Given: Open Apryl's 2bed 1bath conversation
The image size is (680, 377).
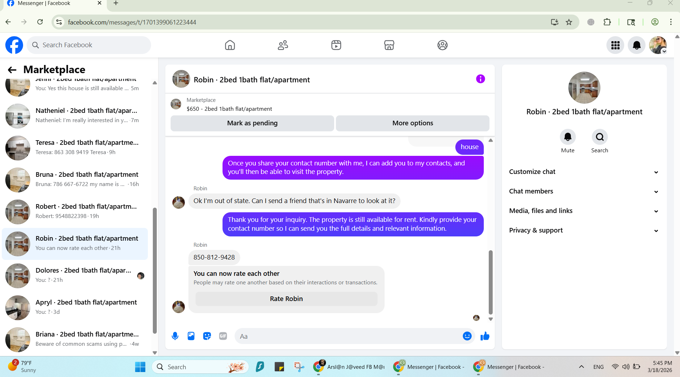Looking at the screenshot, I should pyautogui.click(x=75, y=307).
